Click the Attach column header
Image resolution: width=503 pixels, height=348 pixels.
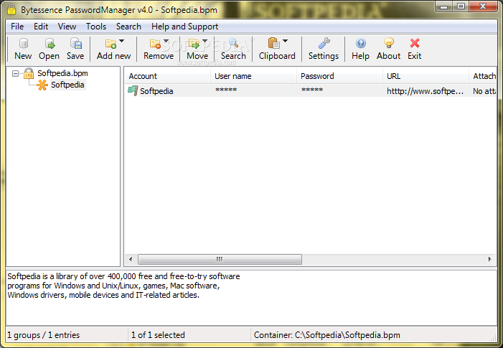tap(483, 76)
